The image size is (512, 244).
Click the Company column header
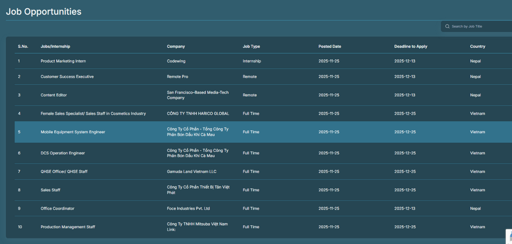click(x=176, y=46)
